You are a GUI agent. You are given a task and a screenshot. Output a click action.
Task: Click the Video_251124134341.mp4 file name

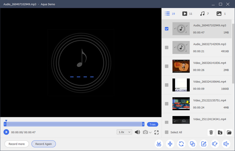pyautogui.click(x=209, y=119)
